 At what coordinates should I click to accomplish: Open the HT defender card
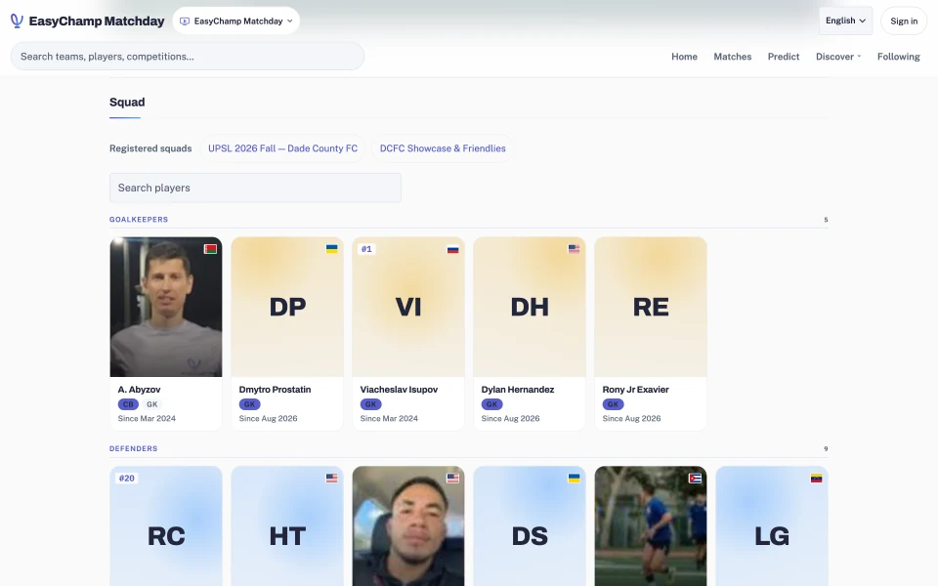[x=287, y=526]
